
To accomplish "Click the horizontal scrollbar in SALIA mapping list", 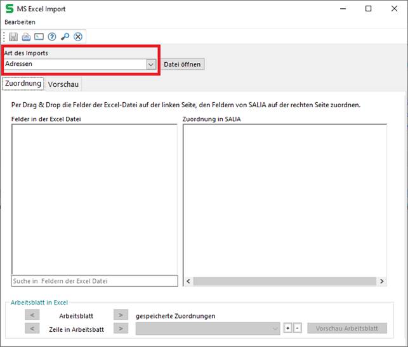I will pos(284,281).
